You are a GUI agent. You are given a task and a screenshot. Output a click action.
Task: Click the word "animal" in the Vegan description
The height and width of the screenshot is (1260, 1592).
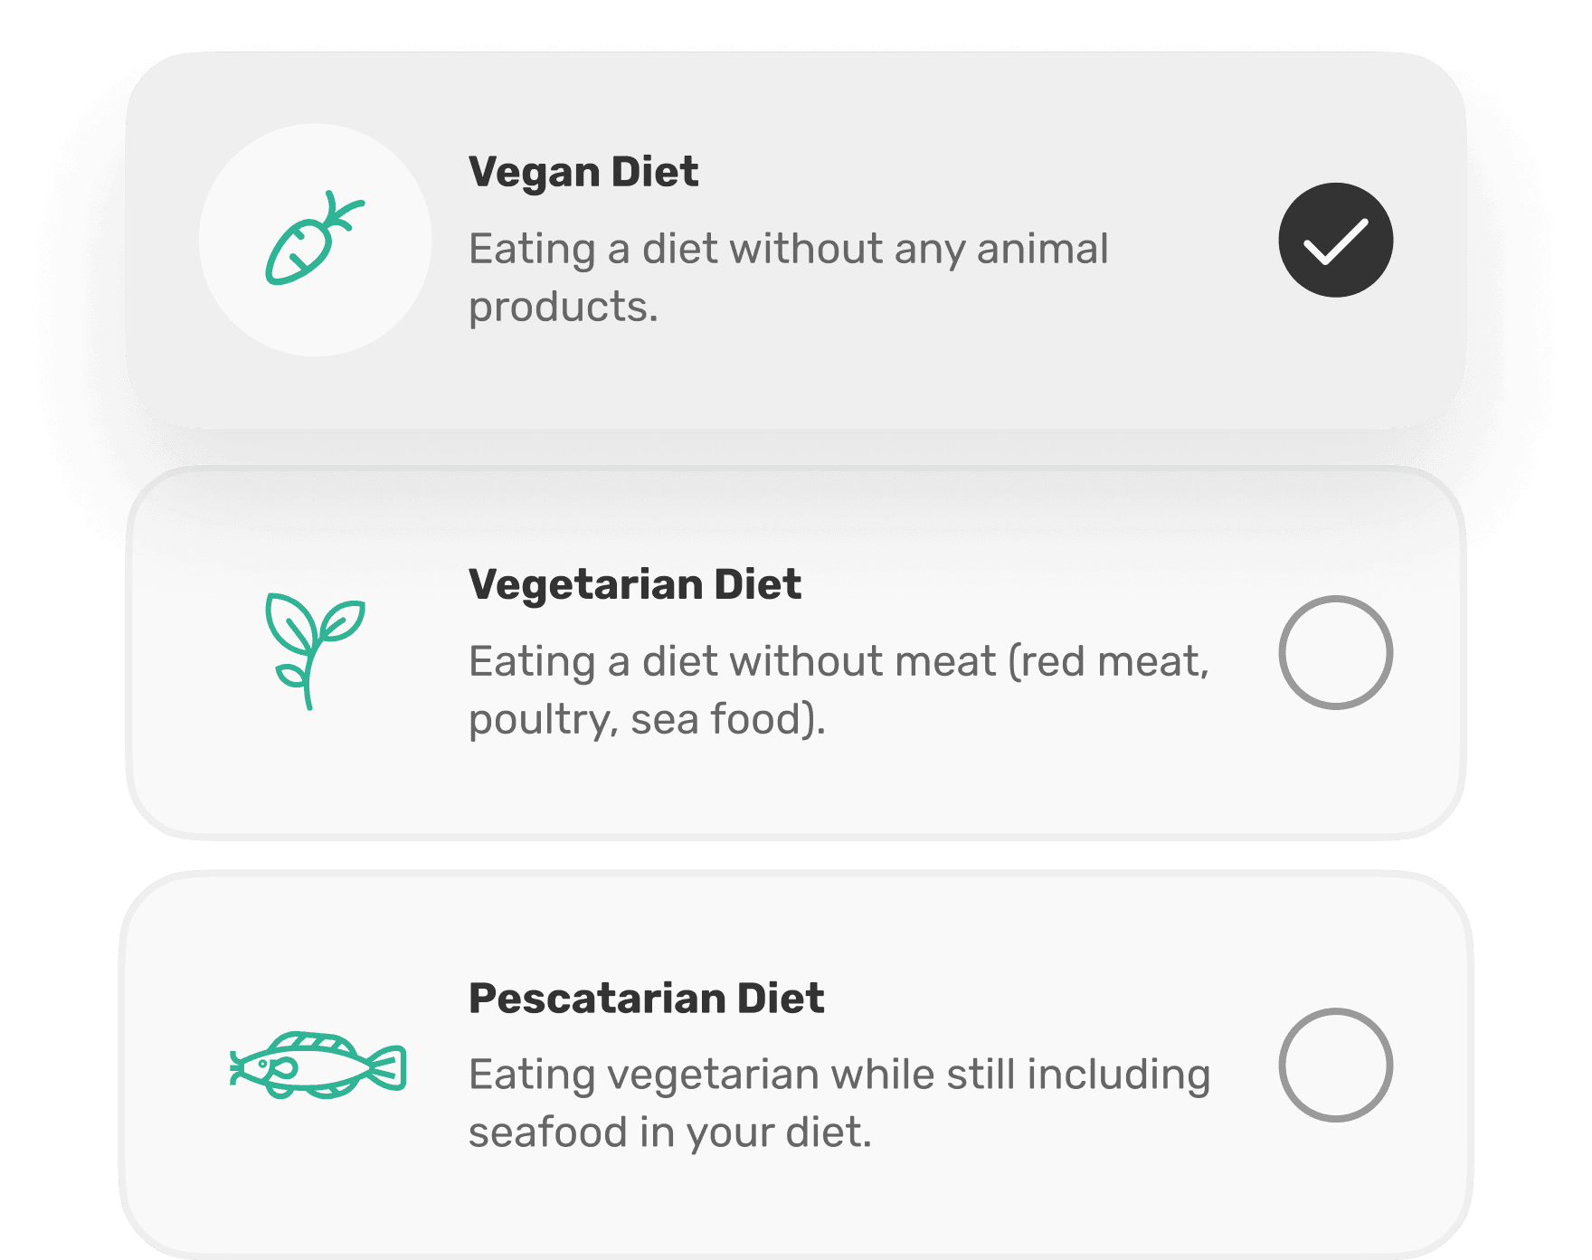[1042, 250]
